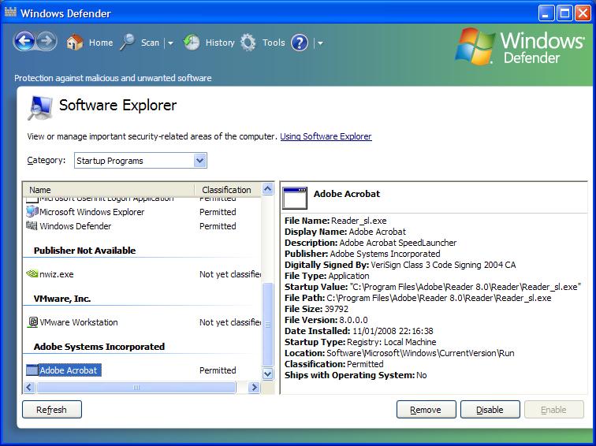Open the Category Startup Programs combo box
The height and width of the screenshot is (446, 596).
tap(140, 161)
